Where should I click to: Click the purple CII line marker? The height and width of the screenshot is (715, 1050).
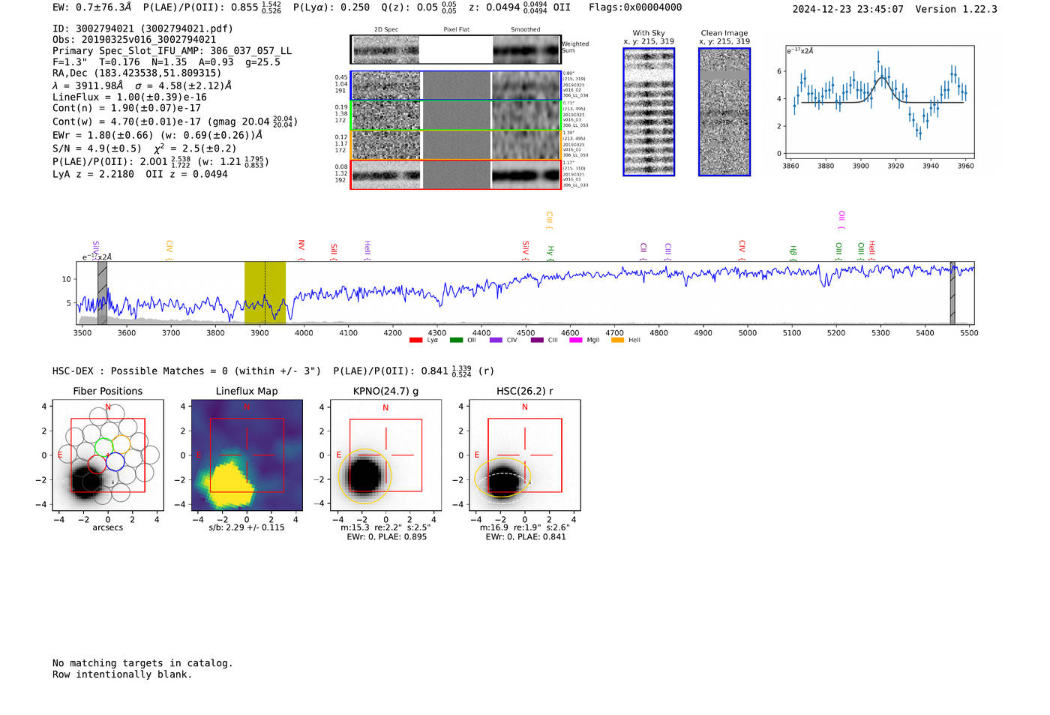click(643, 251)
